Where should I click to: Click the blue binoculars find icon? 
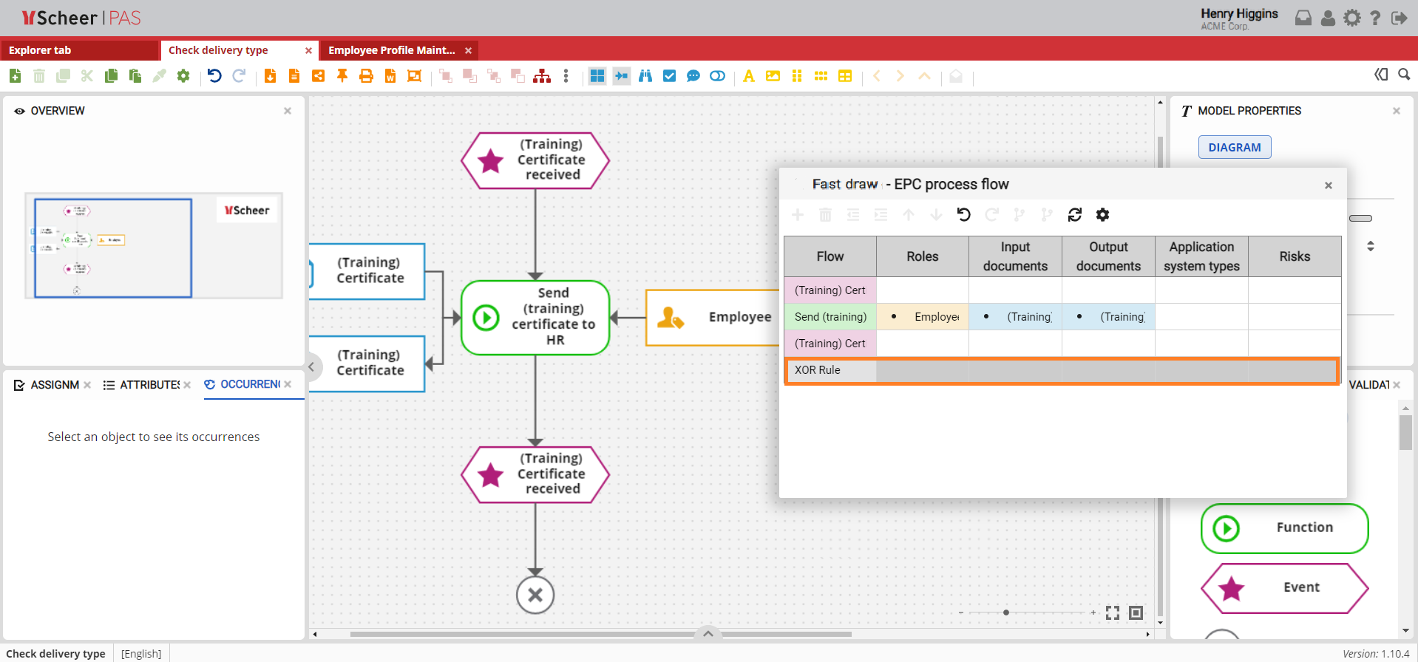click(x=645, y=76)
